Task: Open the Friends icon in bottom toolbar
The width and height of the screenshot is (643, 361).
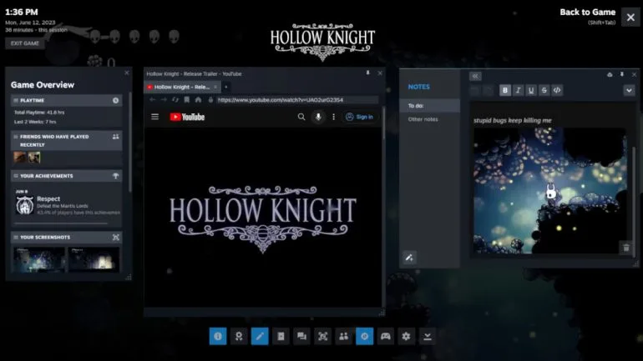Action: tap(344, 336)
